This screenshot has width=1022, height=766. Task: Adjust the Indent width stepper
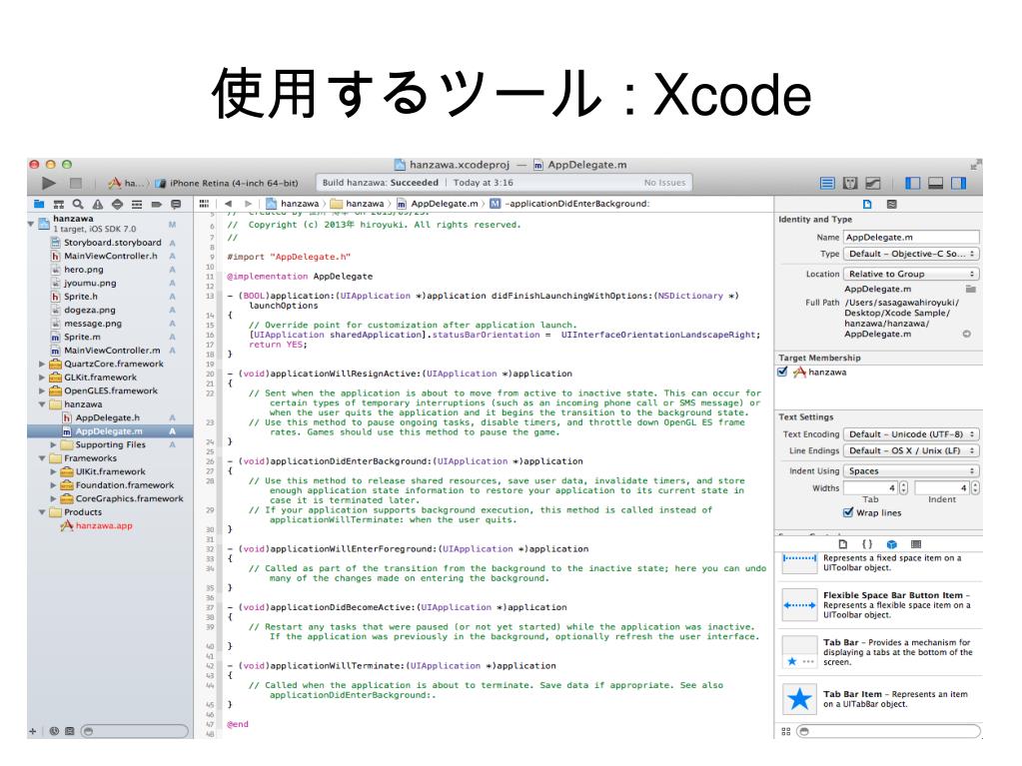975,488
